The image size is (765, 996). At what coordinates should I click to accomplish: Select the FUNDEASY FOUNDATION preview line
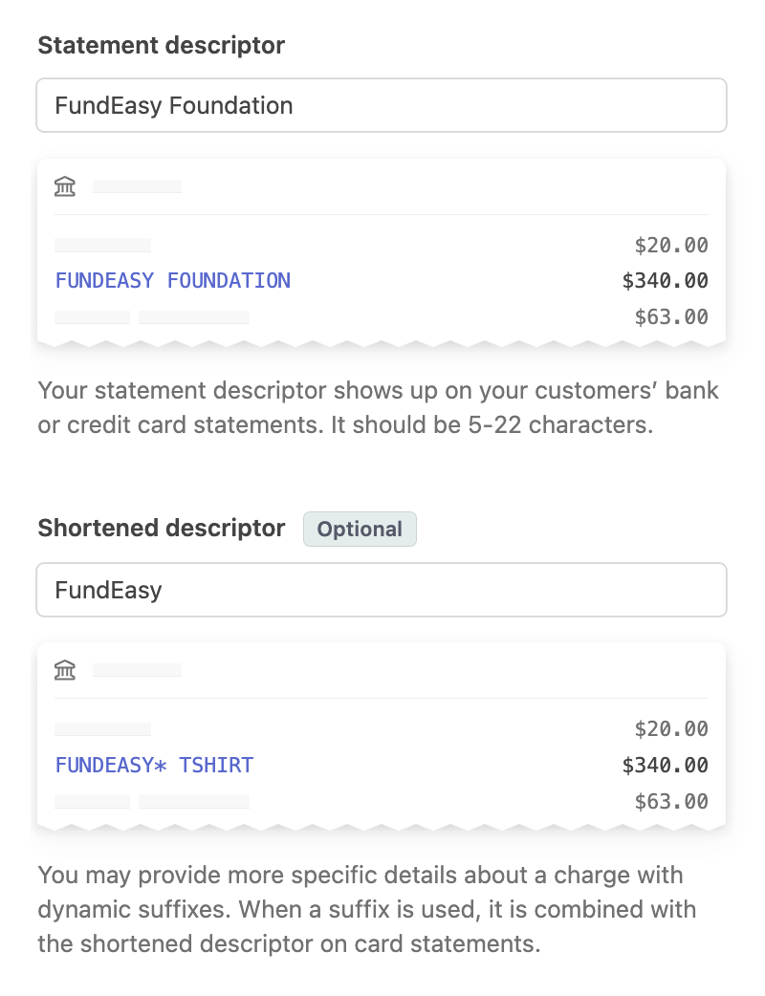(x=173, y=281)
